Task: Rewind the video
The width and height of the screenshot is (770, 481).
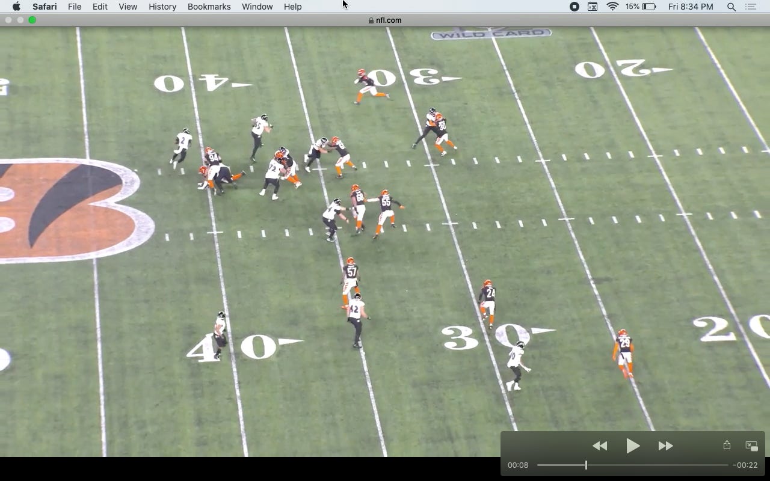Action: pos(600,446)
